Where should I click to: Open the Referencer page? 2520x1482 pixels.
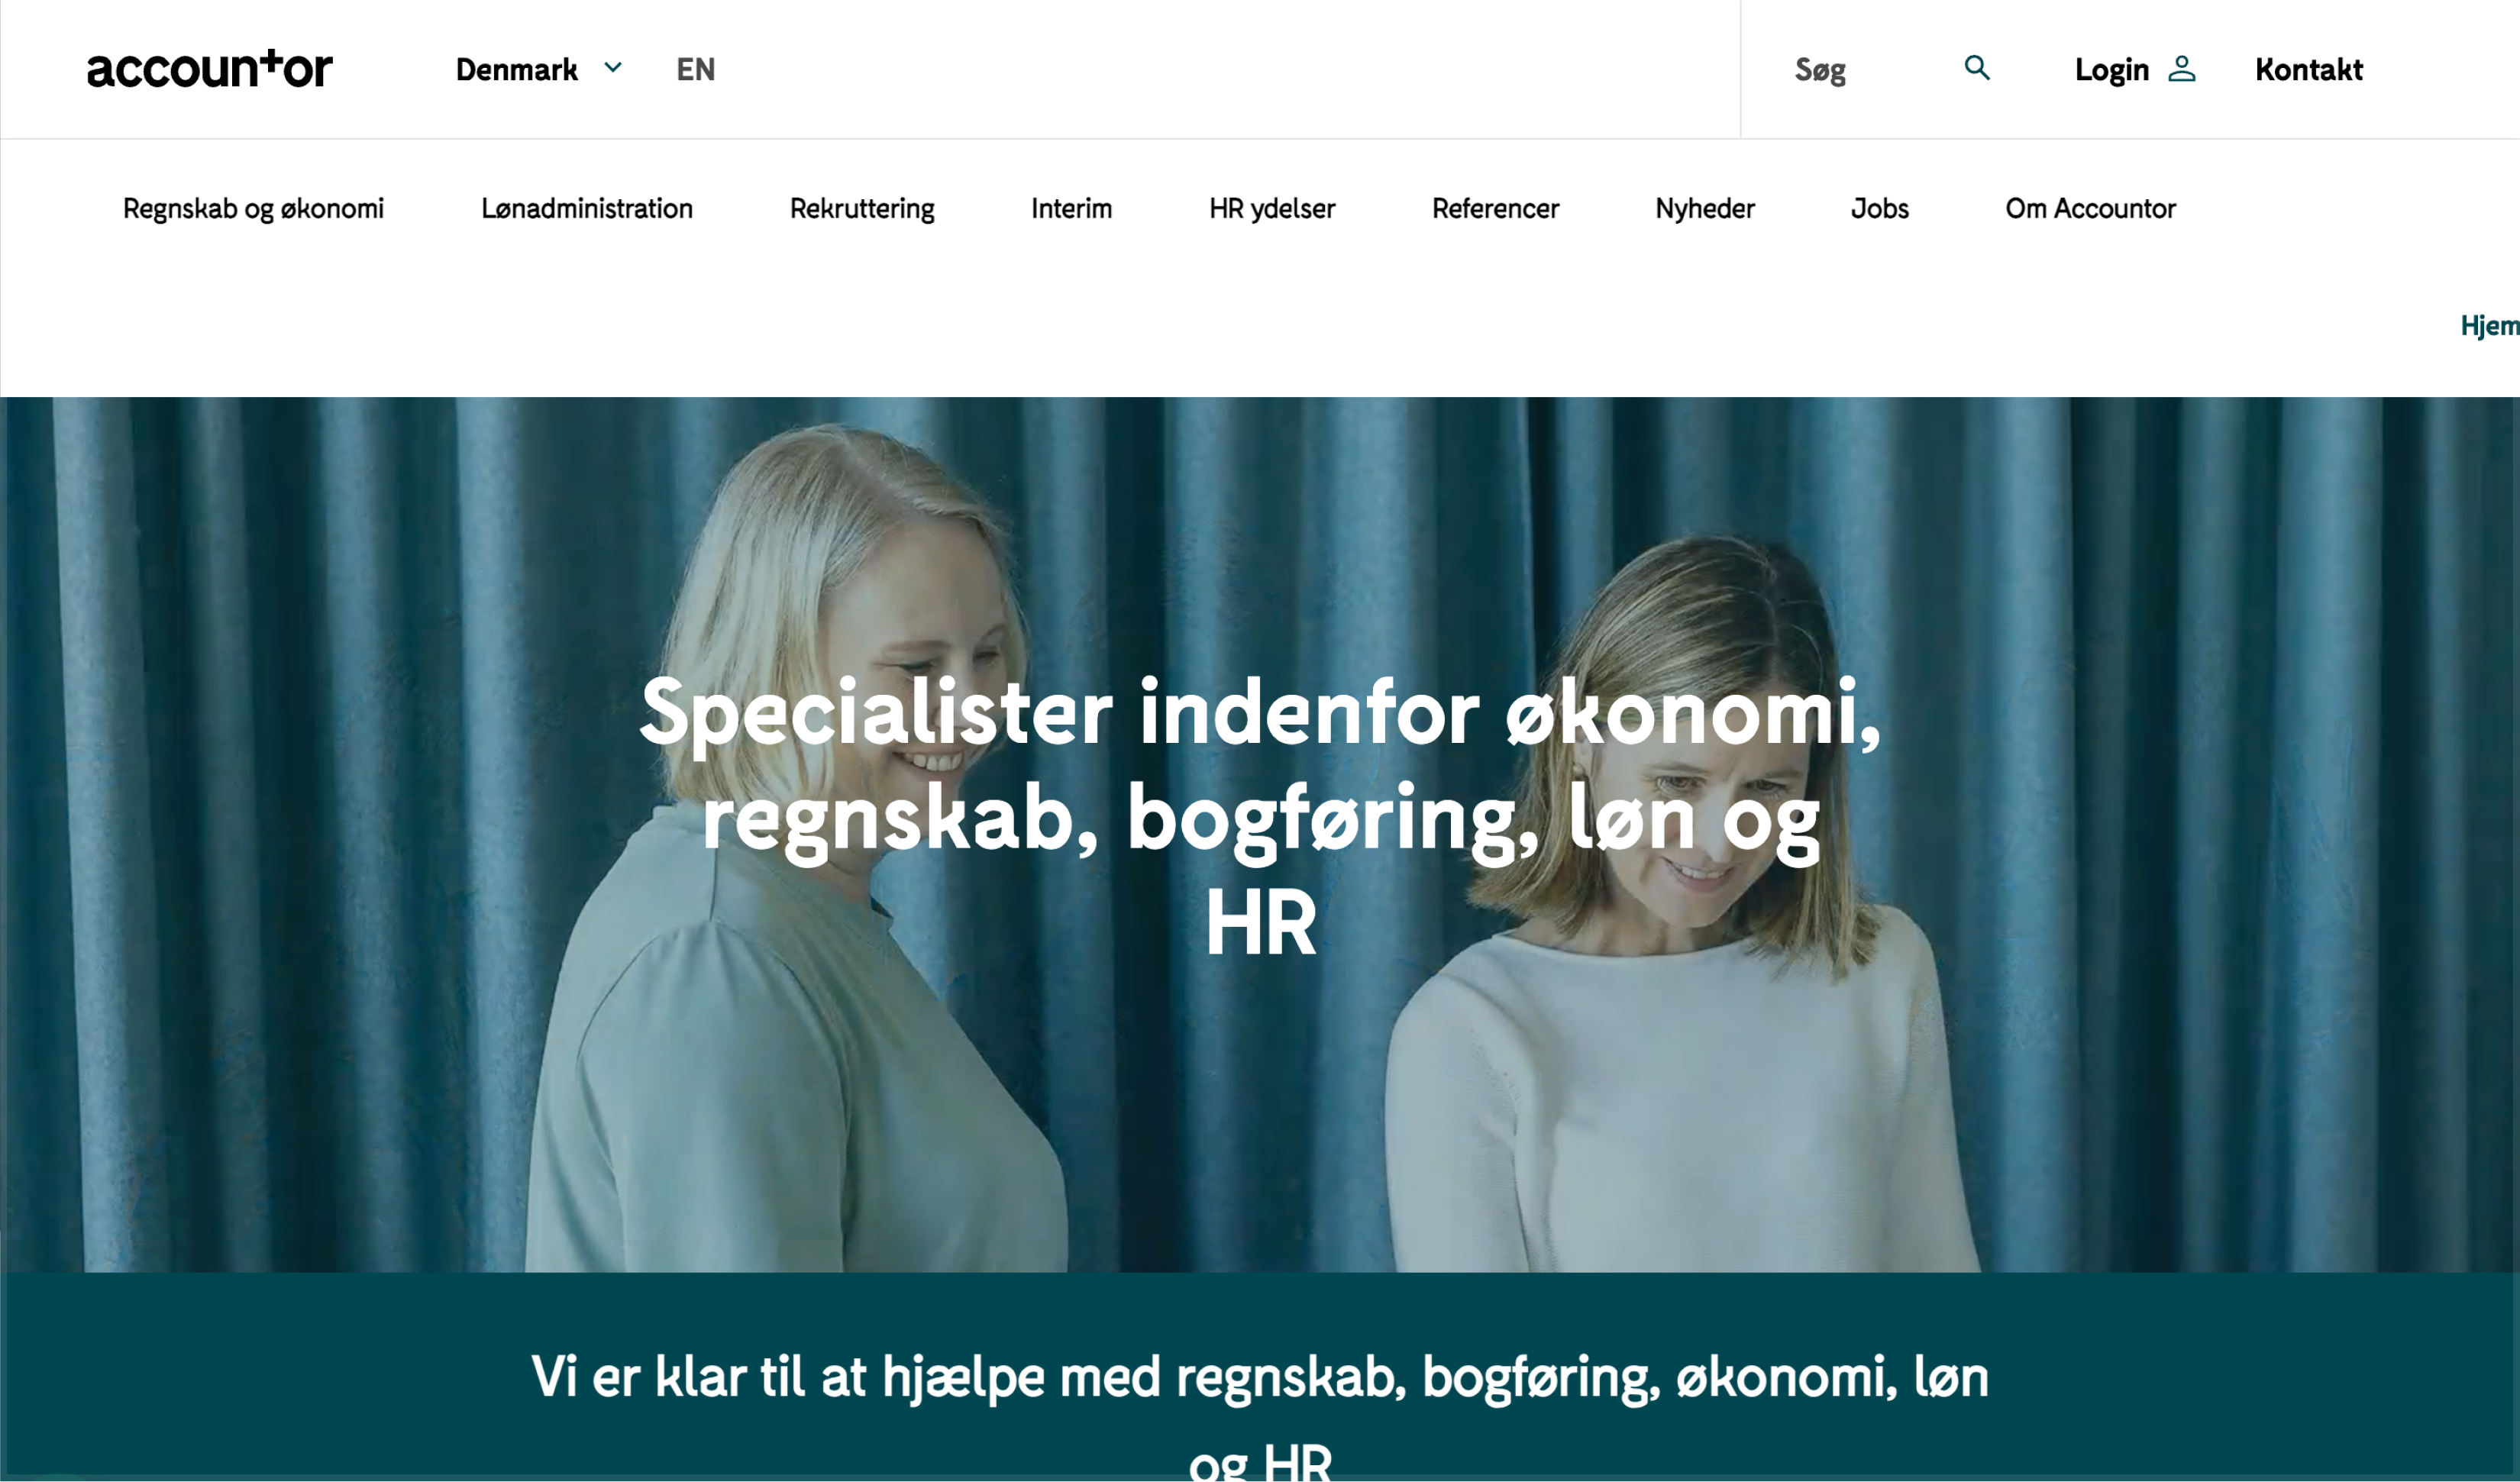(x=1495, y=208)
